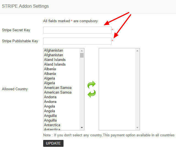The width and height of the screenshot is (176, 149).
Task: Click the Stripe Publishable Key input field
Action: 77,41
